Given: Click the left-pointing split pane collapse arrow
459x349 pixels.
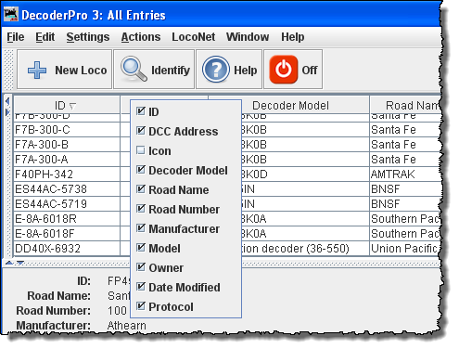Looking at the screenshot, I should [7, 101].
